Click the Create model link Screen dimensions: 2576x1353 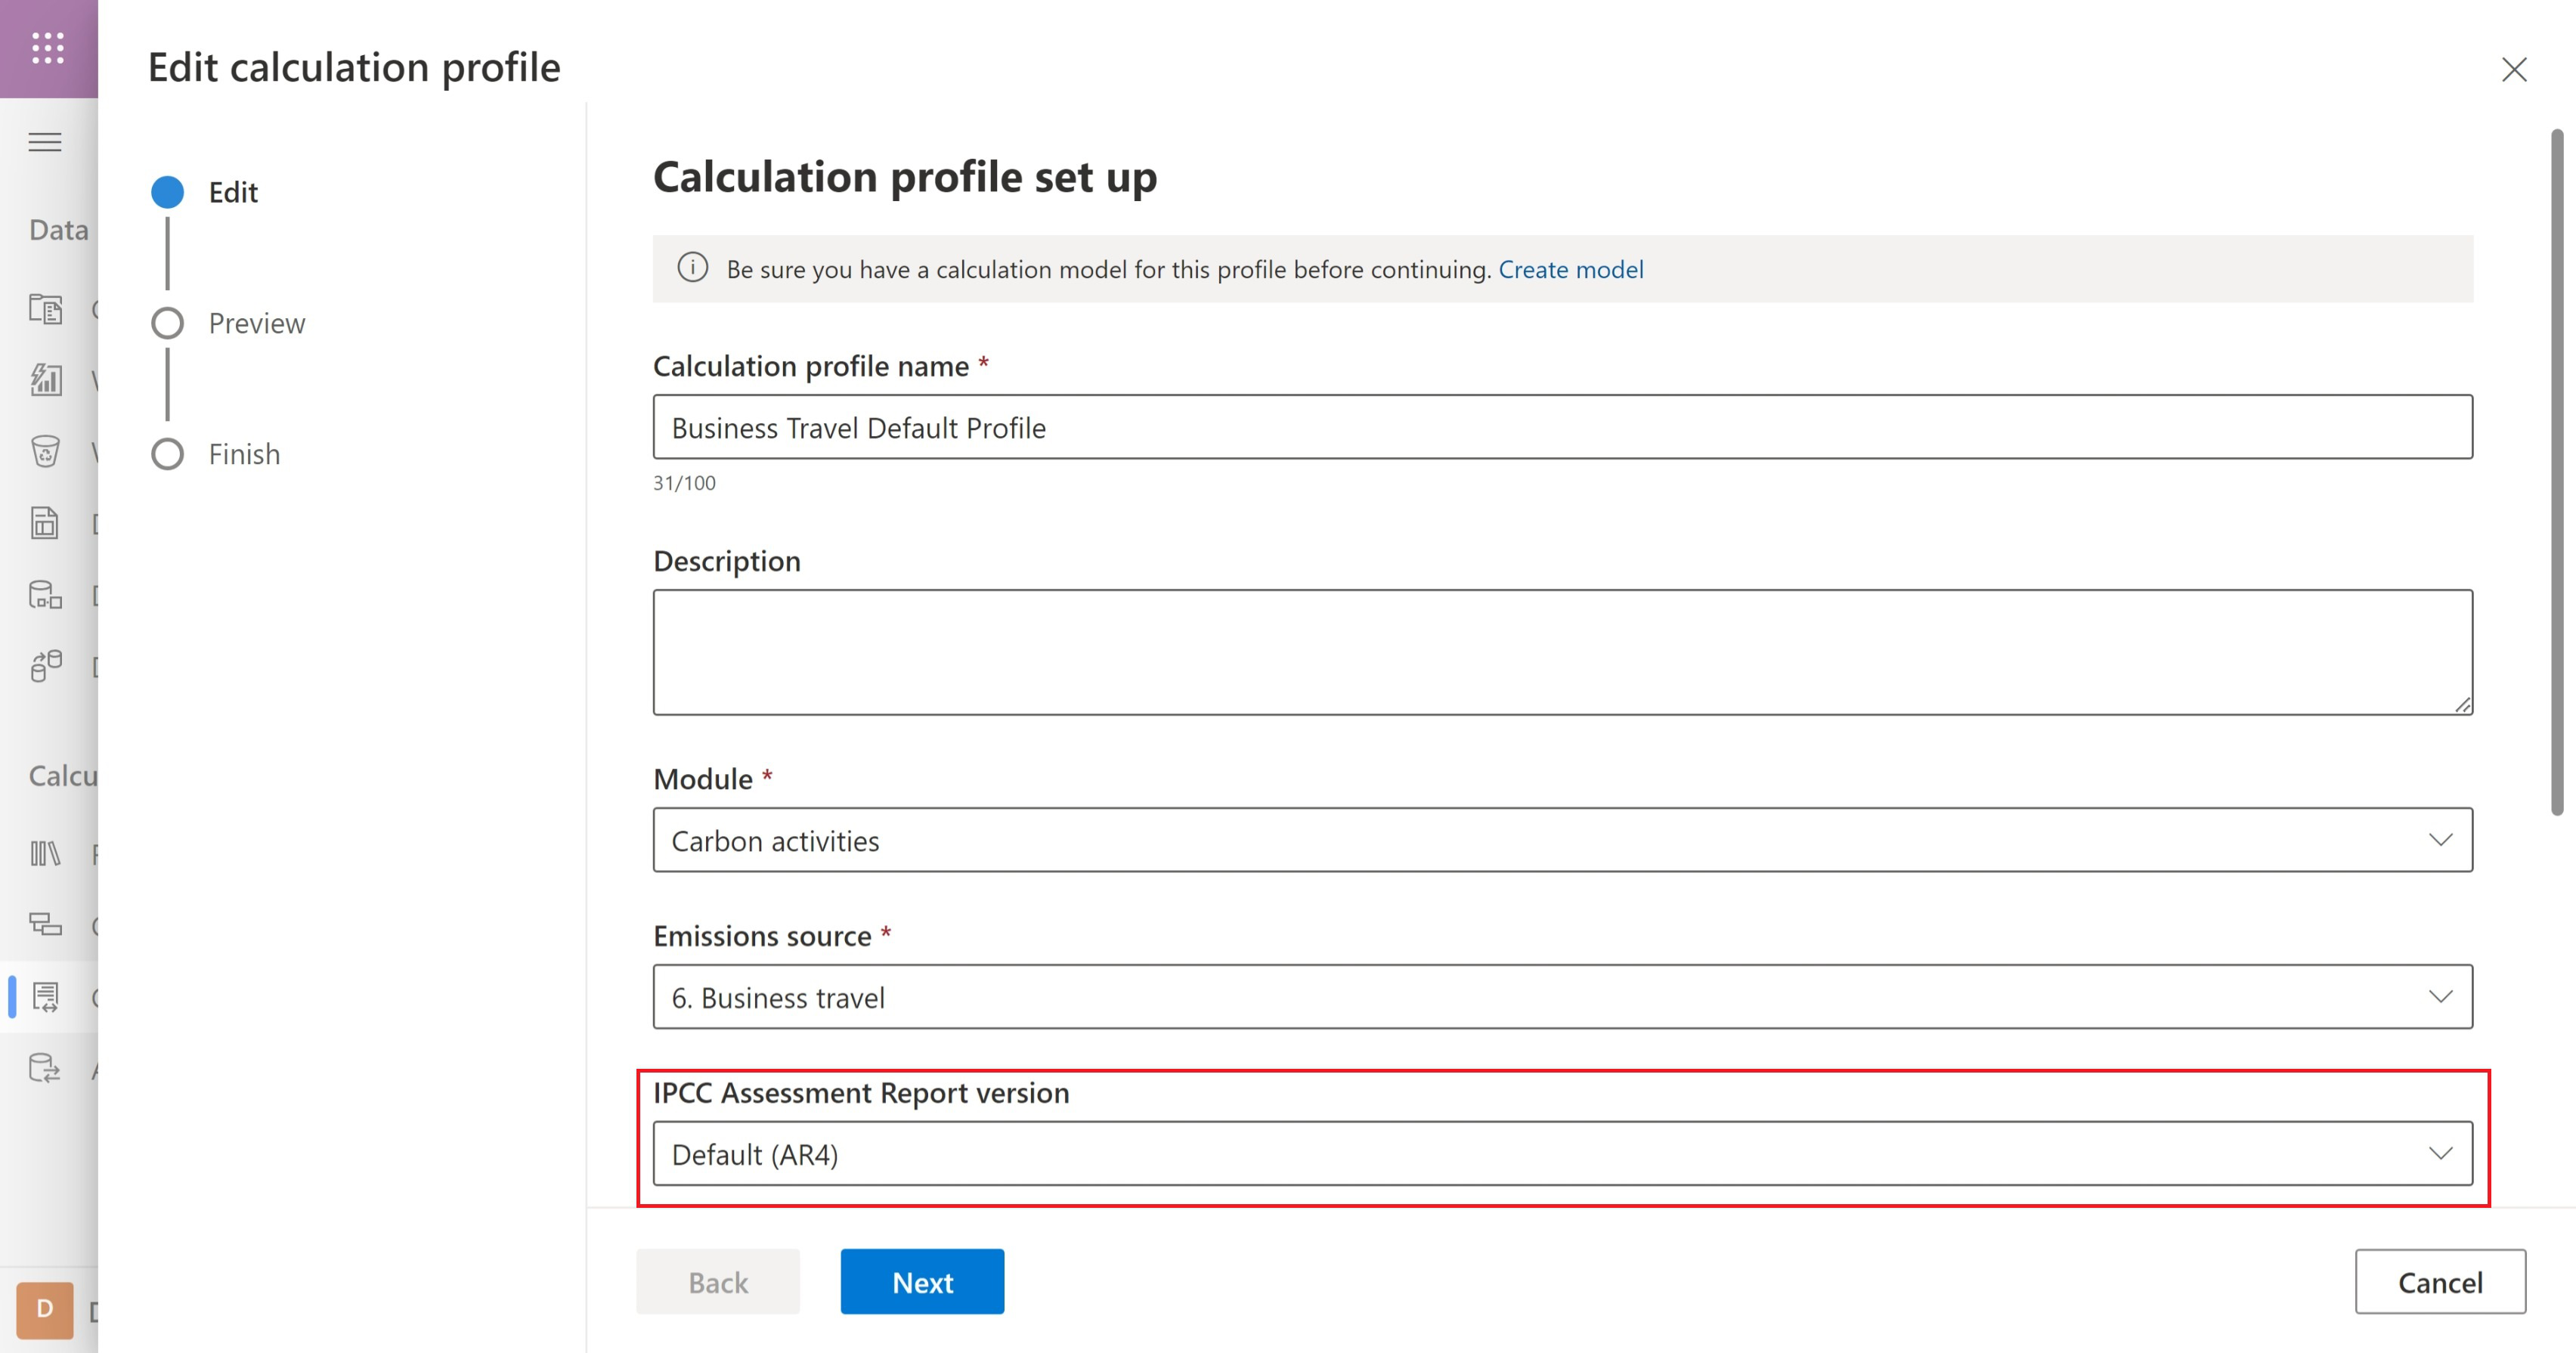click(1570, 269)
